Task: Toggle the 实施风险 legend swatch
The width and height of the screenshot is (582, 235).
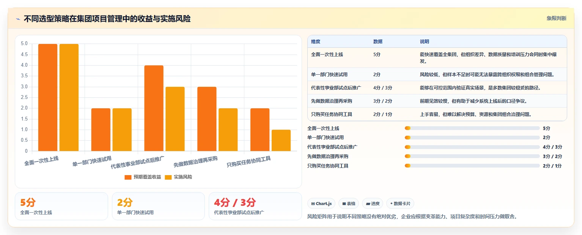Action: [168, 177]
